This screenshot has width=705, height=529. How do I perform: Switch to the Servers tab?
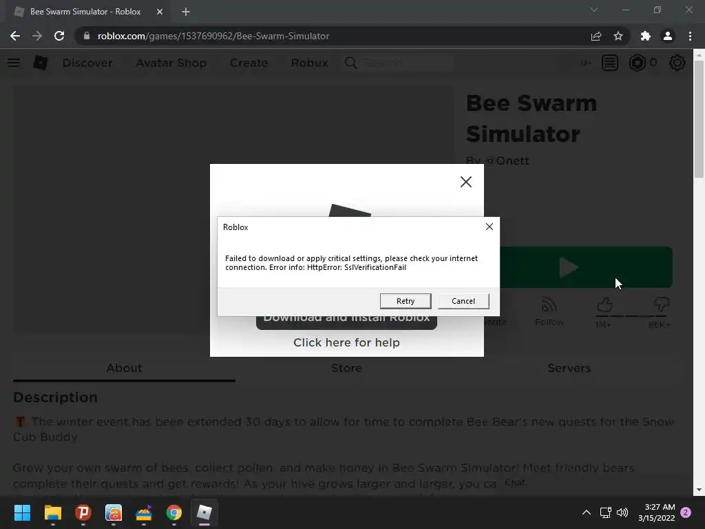click(x=569, y=368)
